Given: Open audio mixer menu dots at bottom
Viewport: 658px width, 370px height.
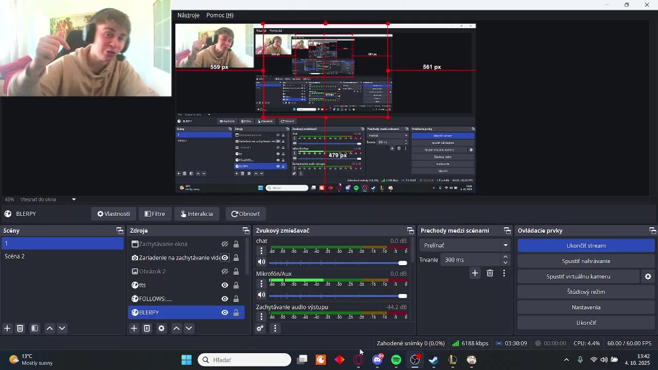Looking at the screenshot, I should pos(275,328).
